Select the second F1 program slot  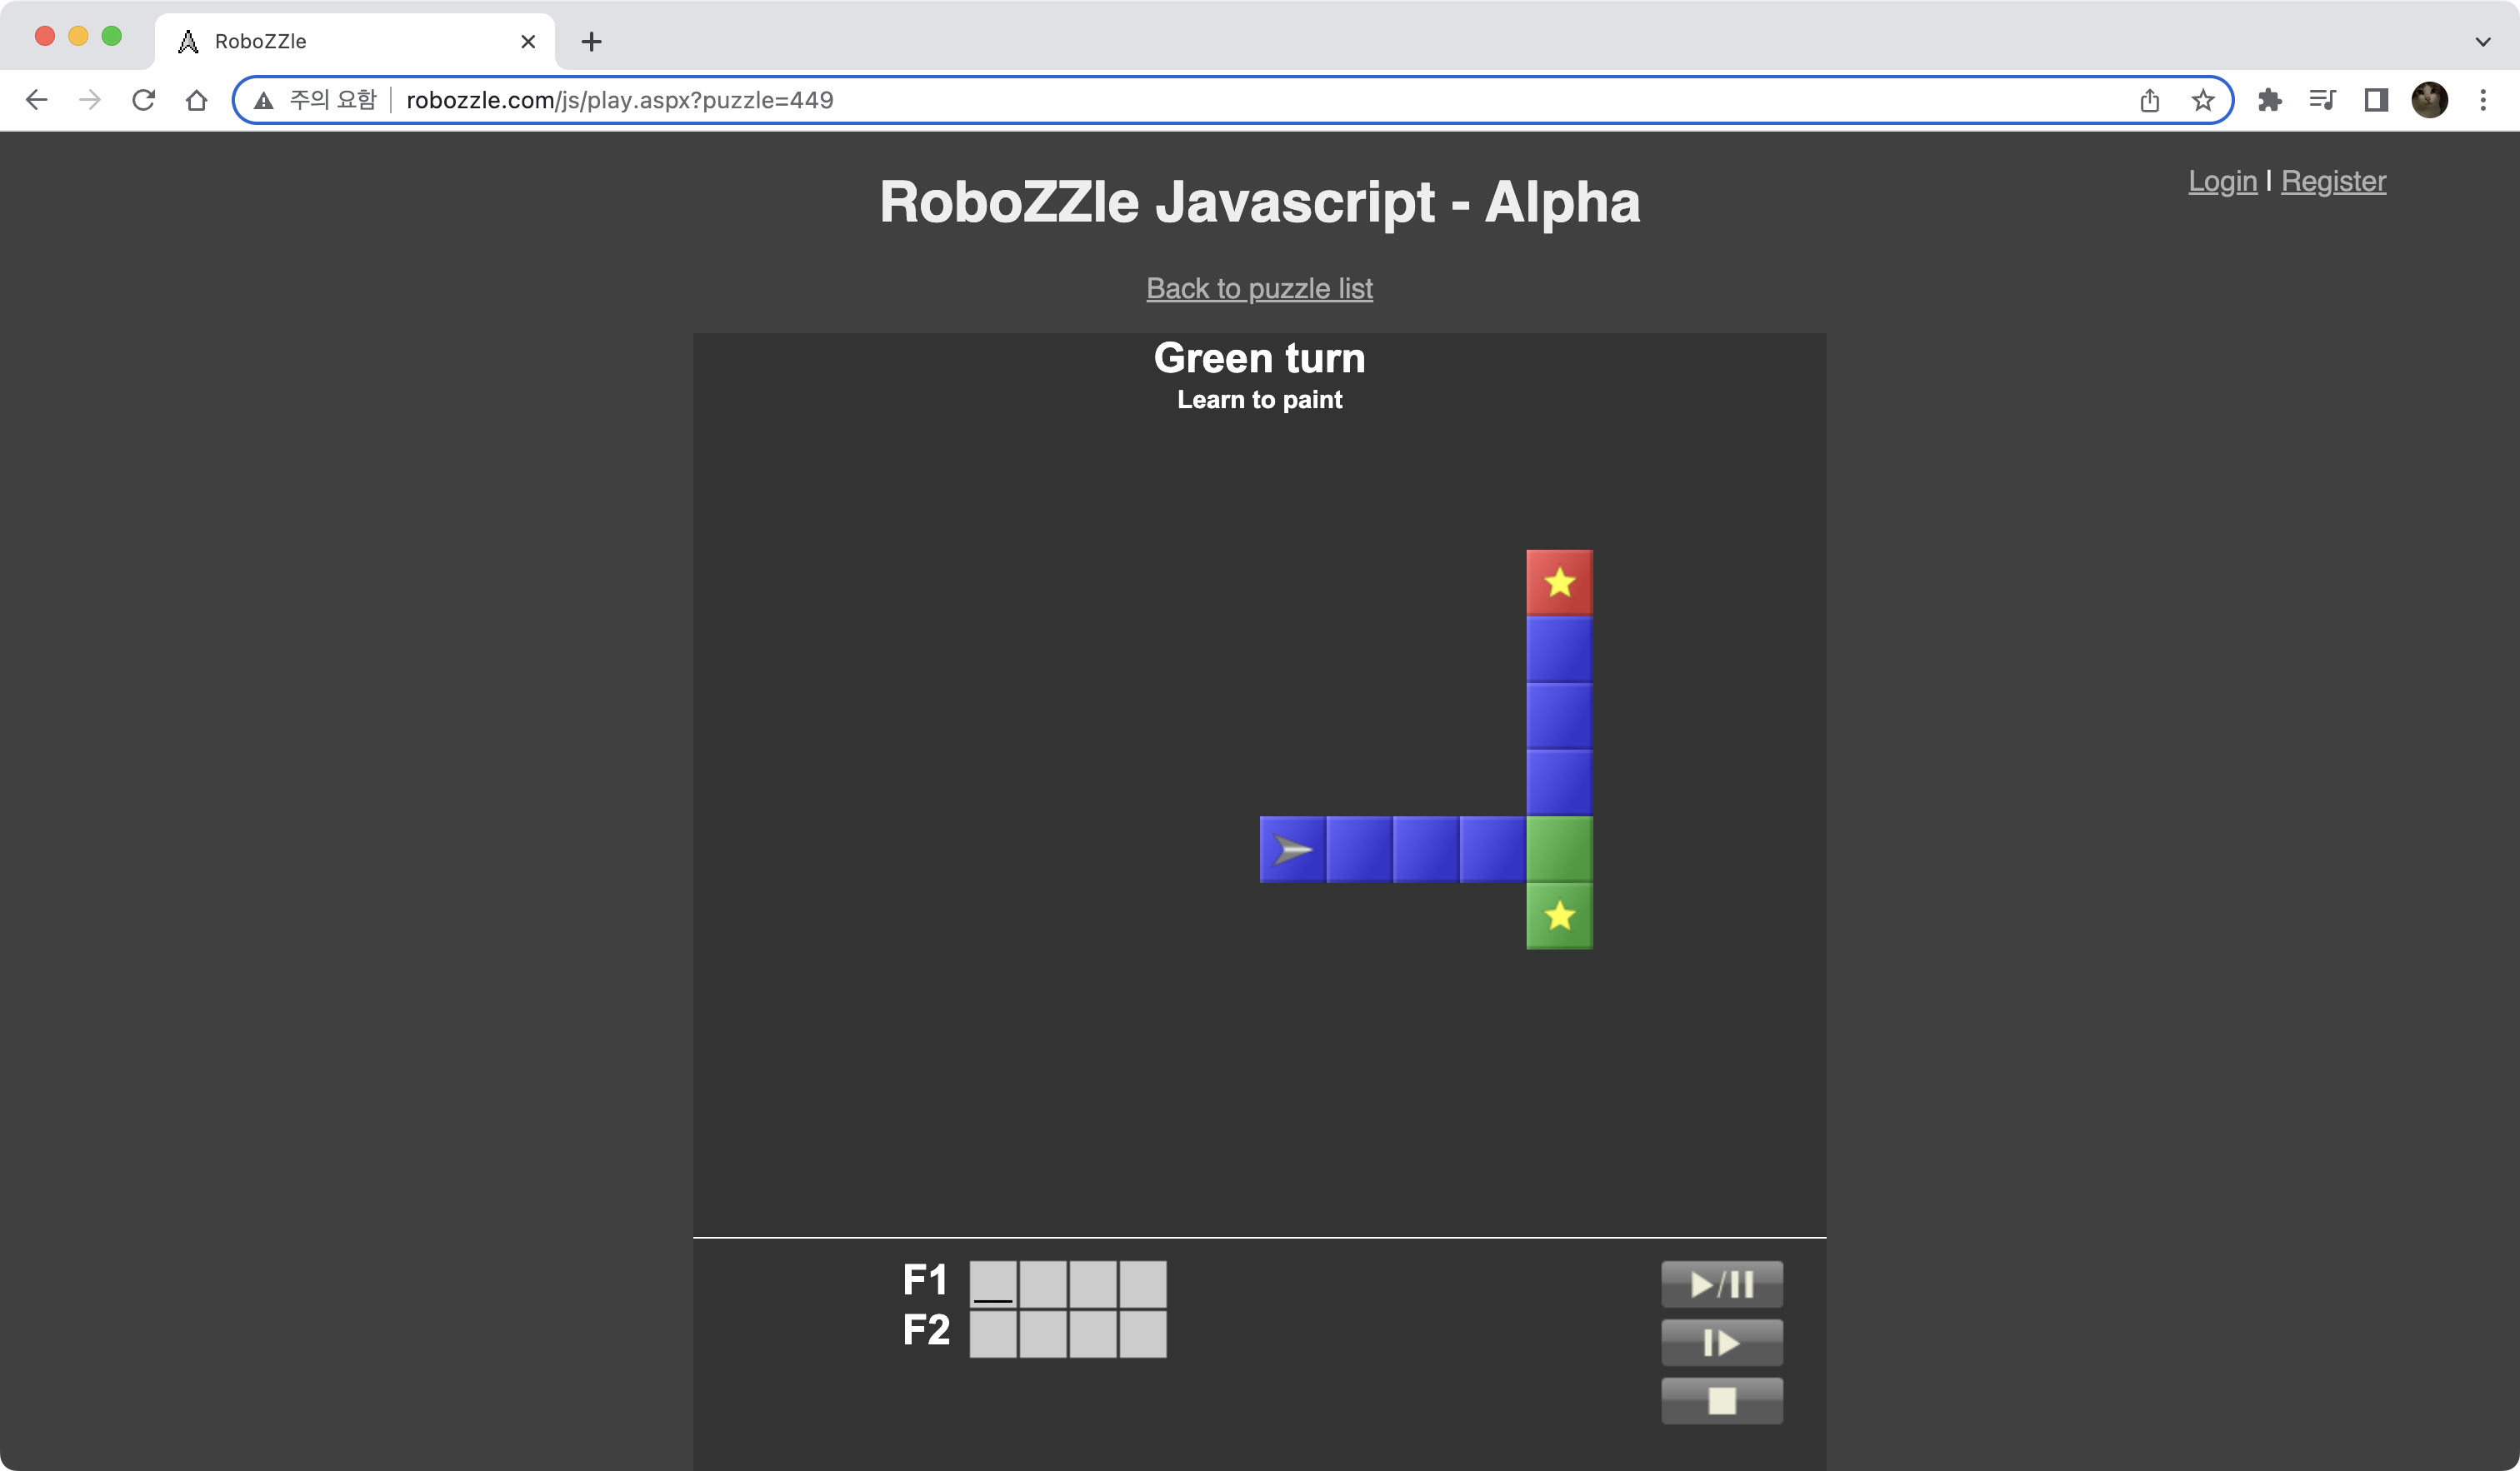[x=1043, y=1284]
